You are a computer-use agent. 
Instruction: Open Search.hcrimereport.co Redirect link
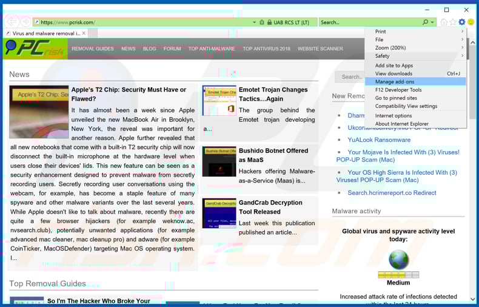click(392, 193)
